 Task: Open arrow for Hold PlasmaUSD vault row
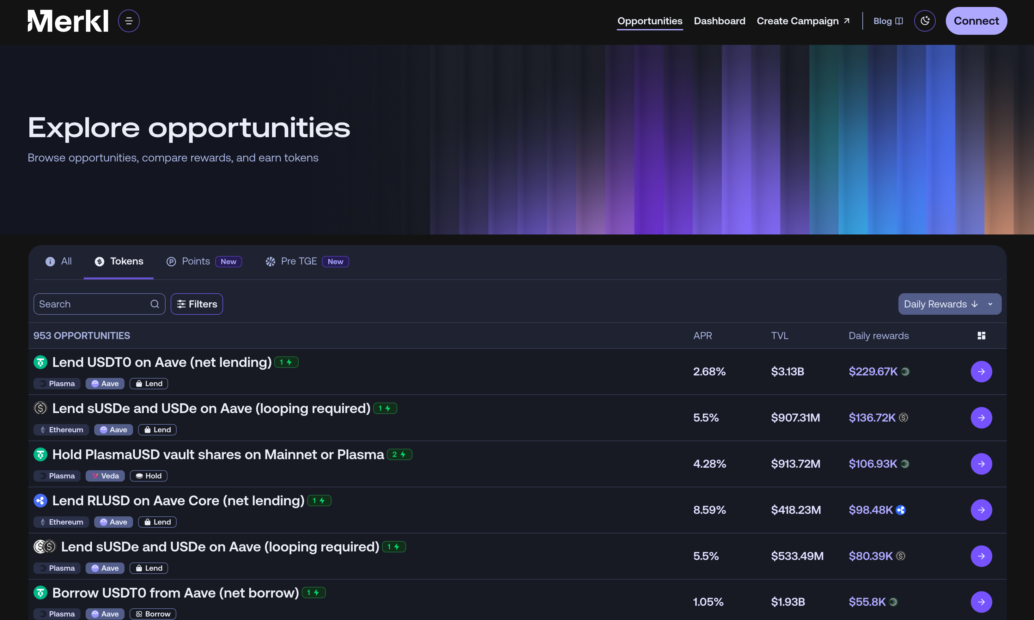pos(981,464)
